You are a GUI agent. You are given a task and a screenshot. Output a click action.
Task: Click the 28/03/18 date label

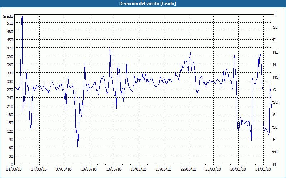[238, 169]
